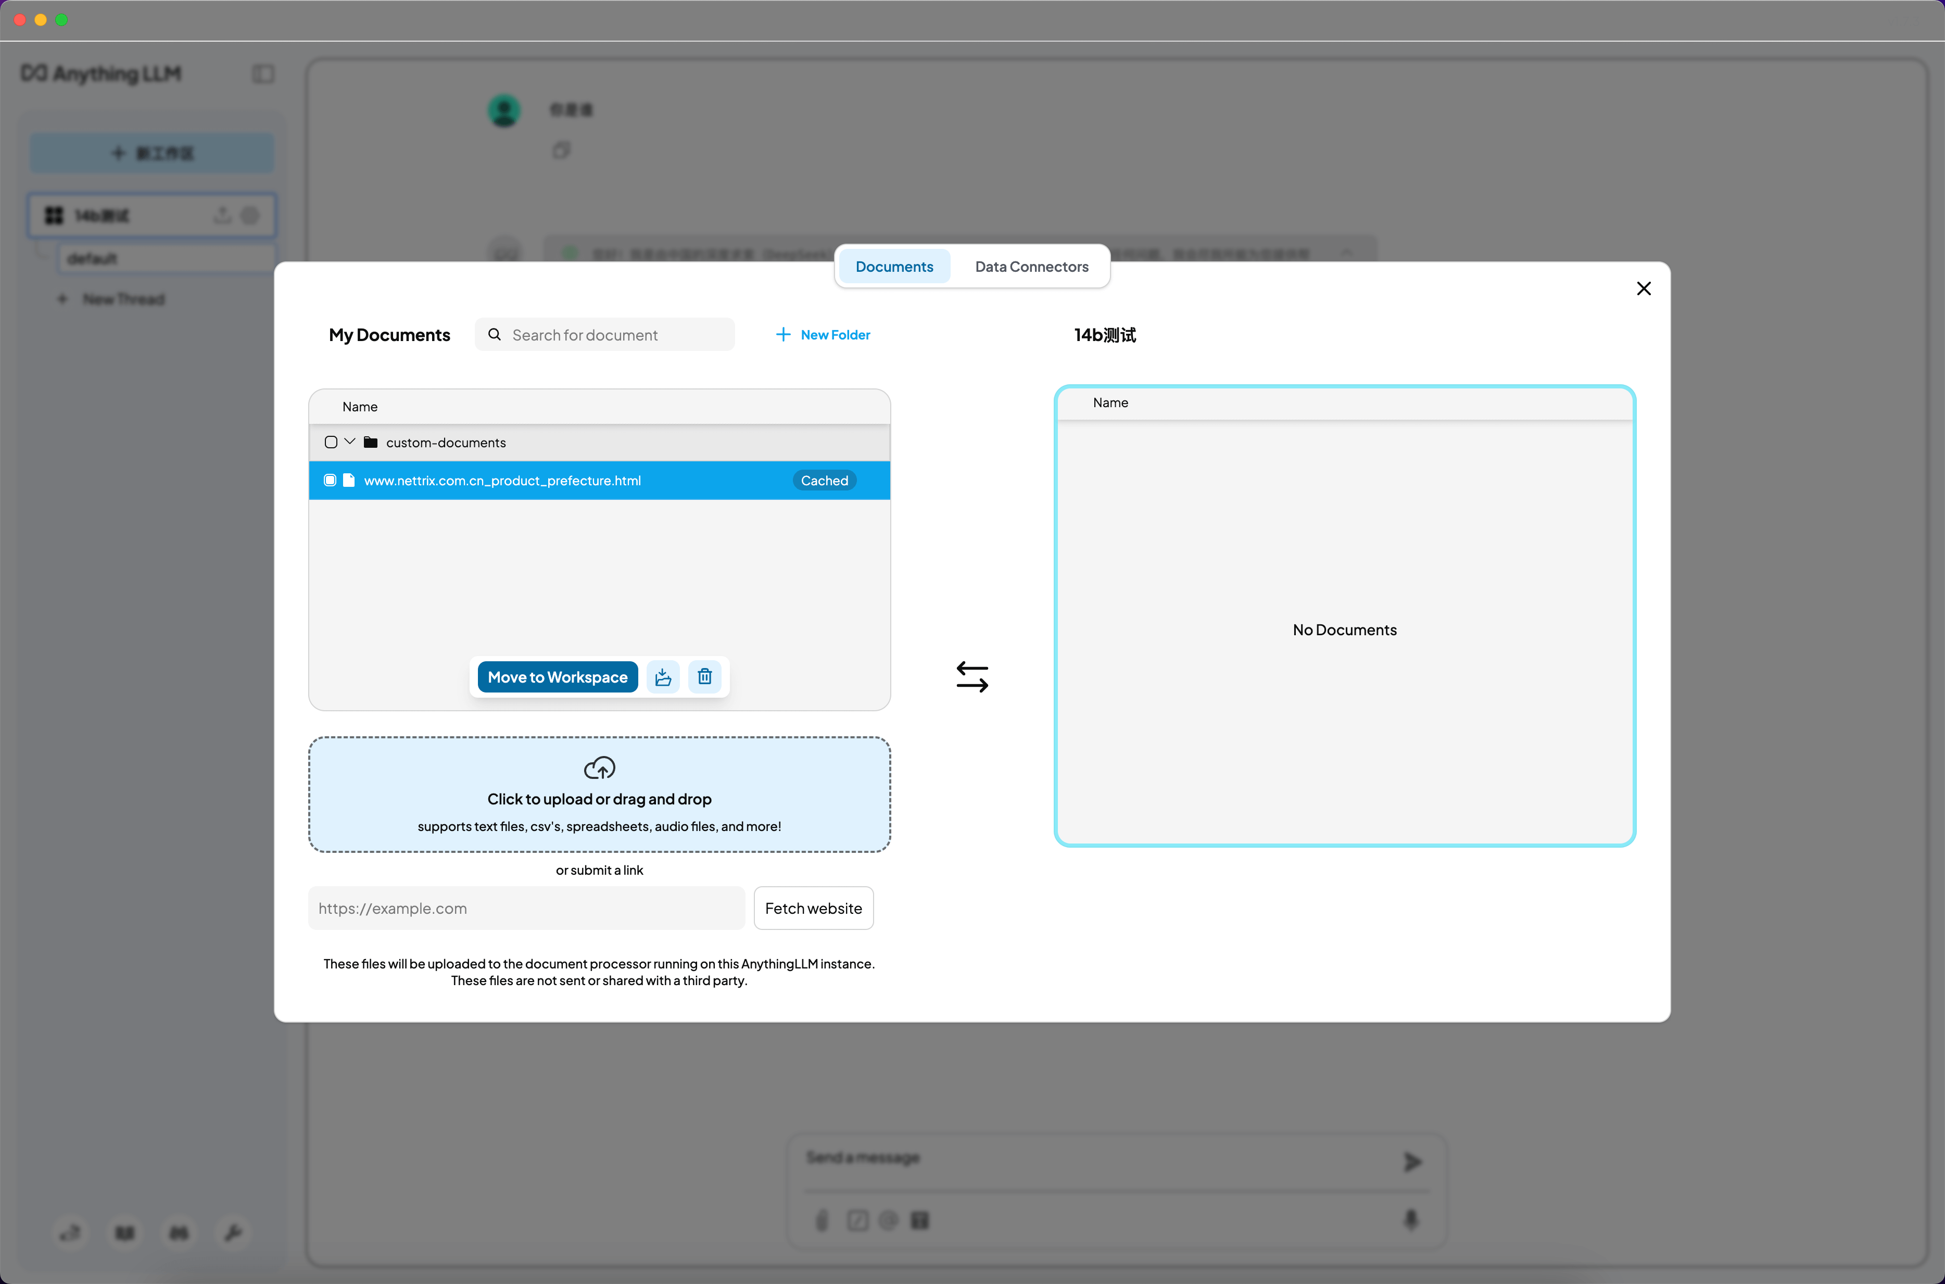Check the custom-documents folder checkbox
Viewport: 1945px width, 1284px height.
coord(331,442)
